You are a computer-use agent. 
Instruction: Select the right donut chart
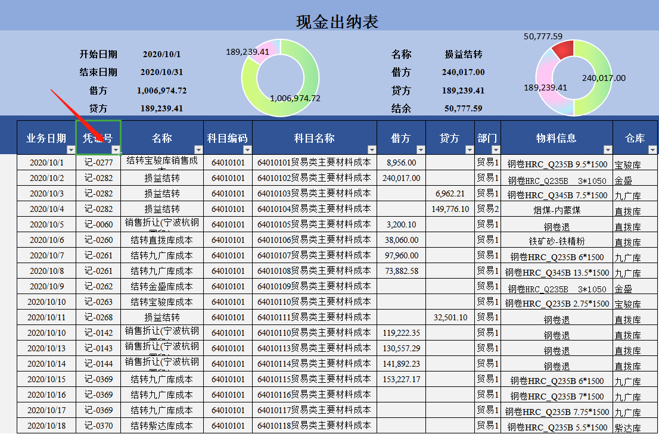pyautogui.click(x=573, y=77)
